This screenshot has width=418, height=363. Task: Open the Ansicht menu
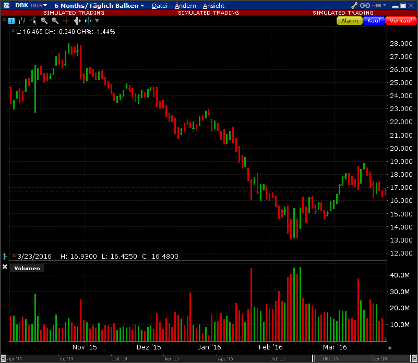tap(213, 6)
